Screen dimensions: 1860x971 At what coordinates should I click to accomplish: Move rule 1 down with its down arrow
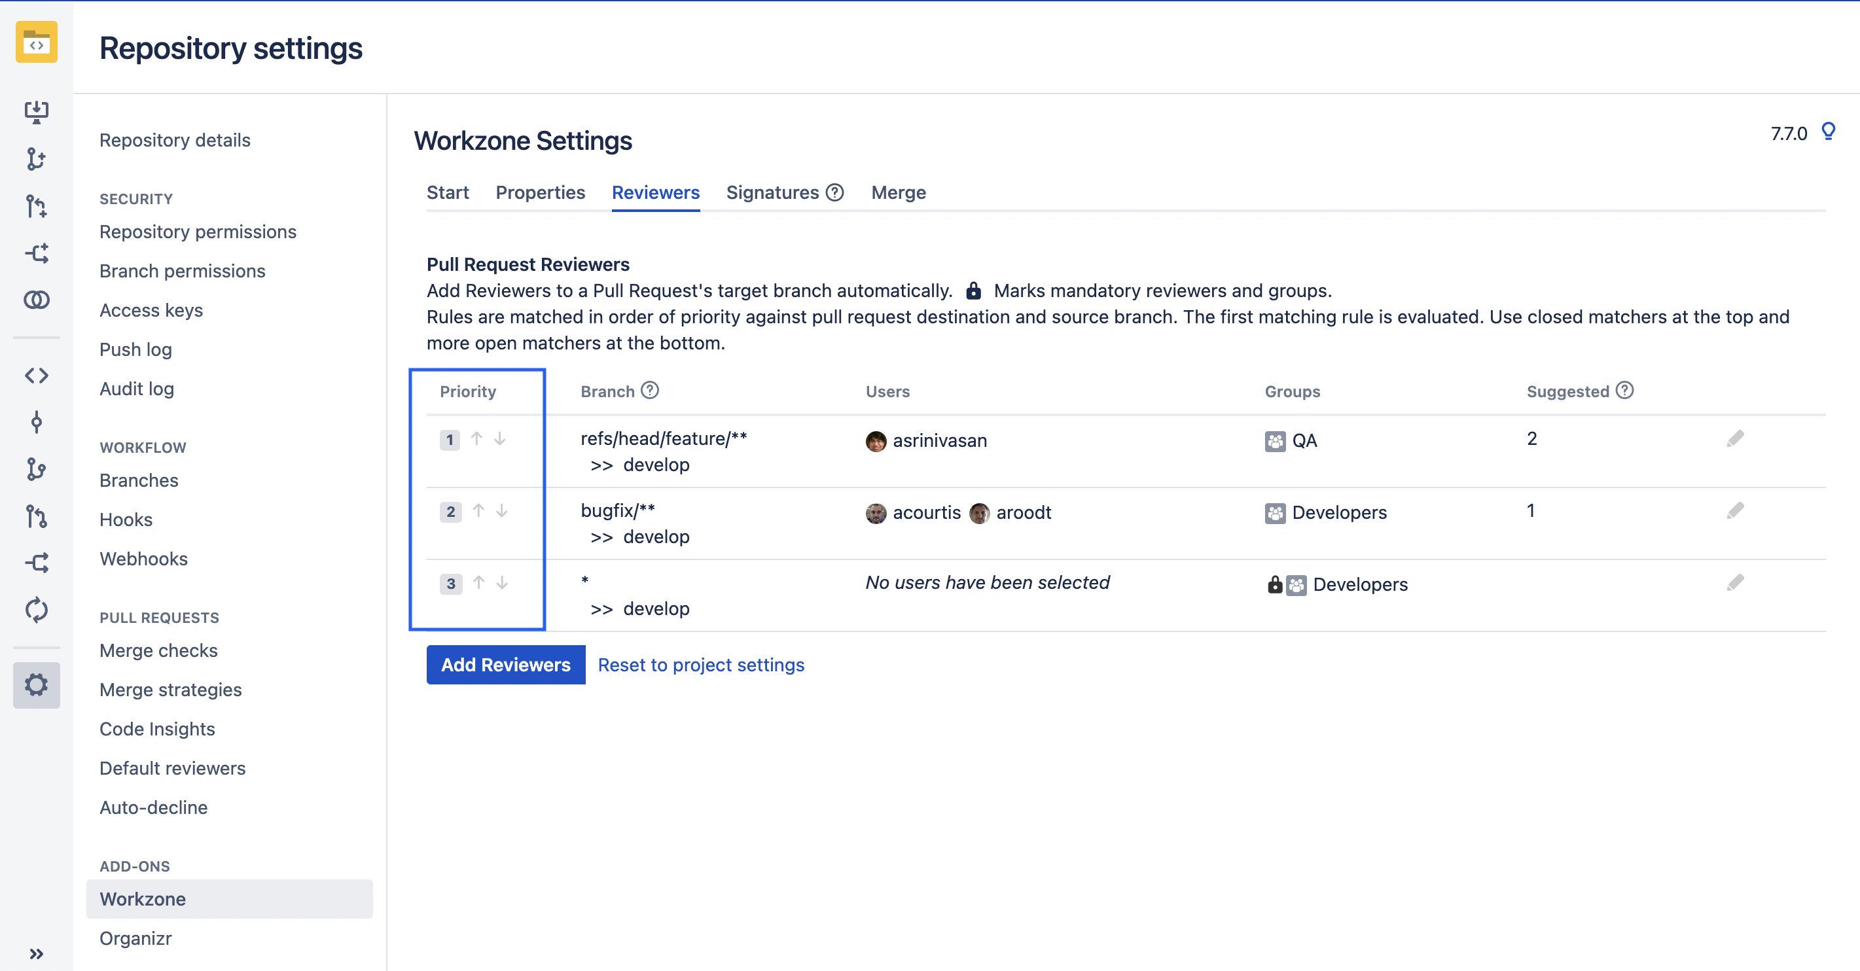[501, 439]
